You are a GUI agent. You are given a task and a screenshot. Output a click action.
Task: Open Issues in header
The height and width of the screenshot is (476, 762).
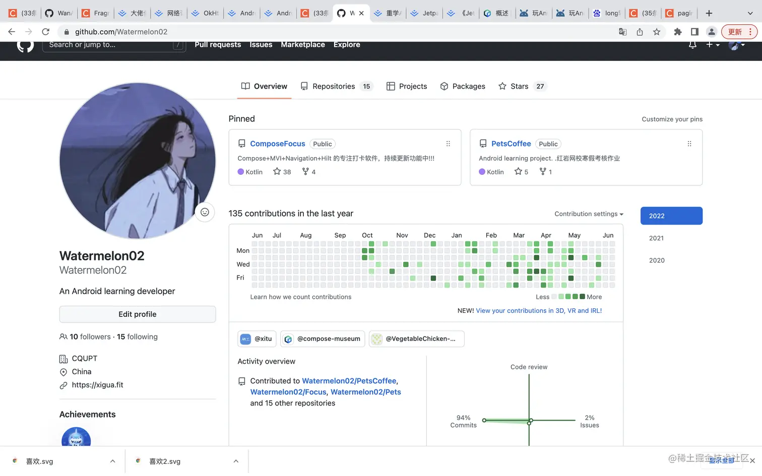[261, 45]
